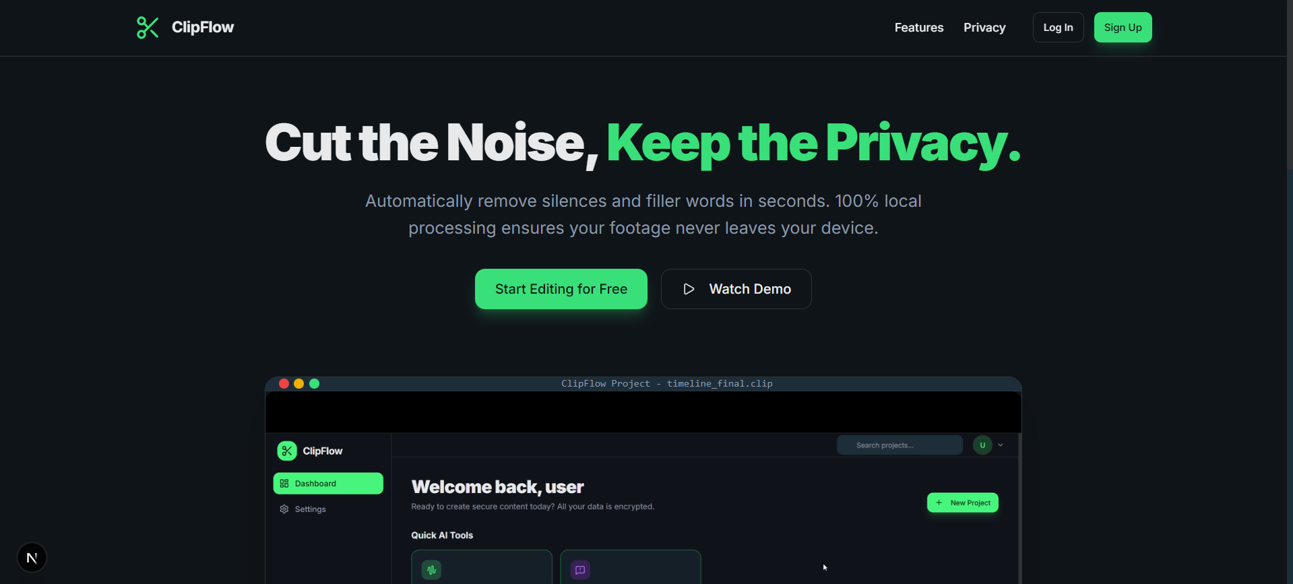
Task: Click the green waveform tool card icon
Action: coord(431,570)
